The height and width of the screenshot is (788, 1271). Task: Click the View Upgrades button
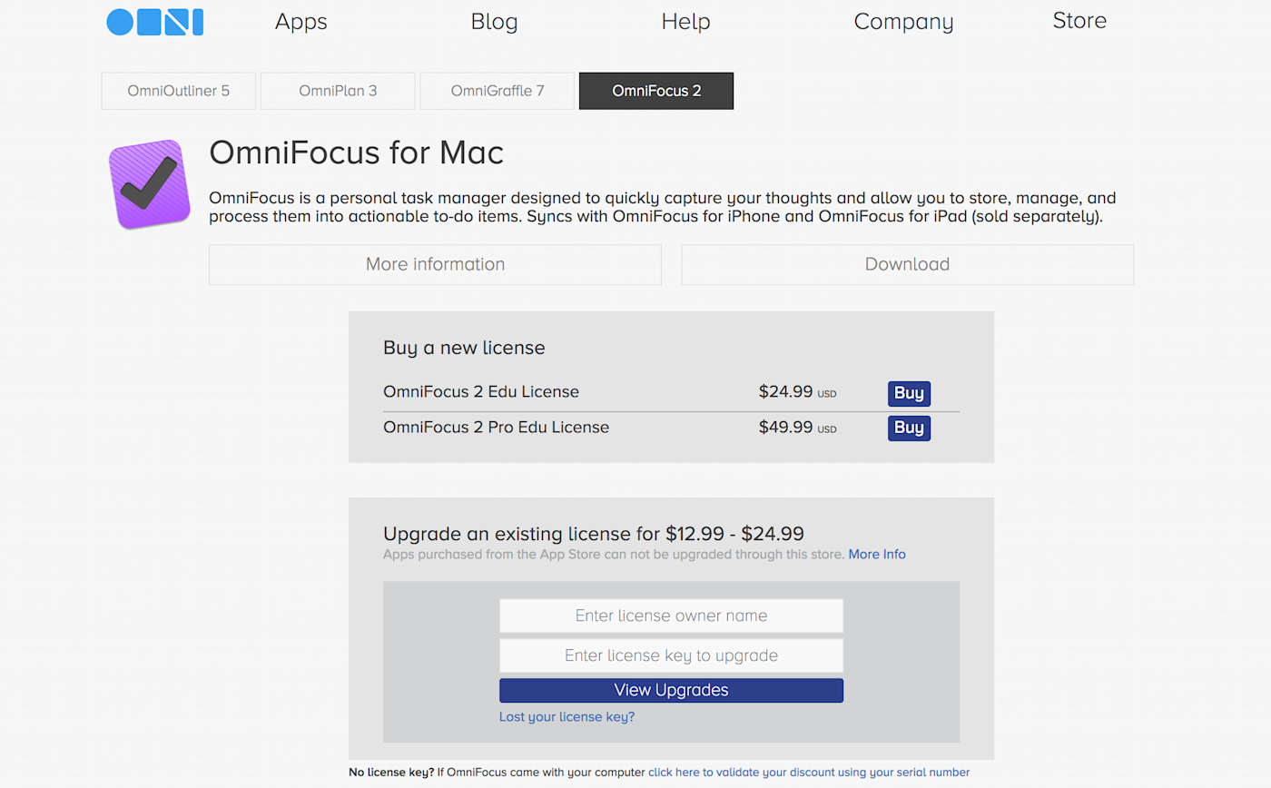point(671,690)
